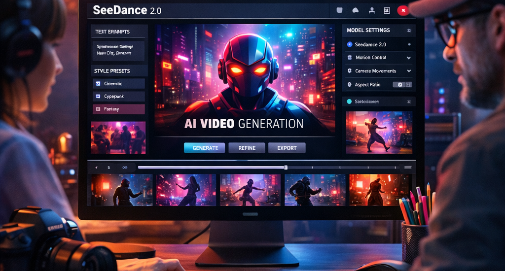The image size is (505, 271).
Task: Click the Aspect Ratio label
Action: click(x=367, y=85)
